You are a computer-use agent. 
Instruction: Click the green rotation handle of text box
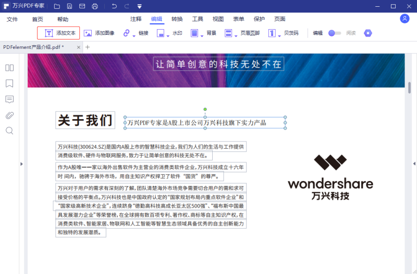205,109
